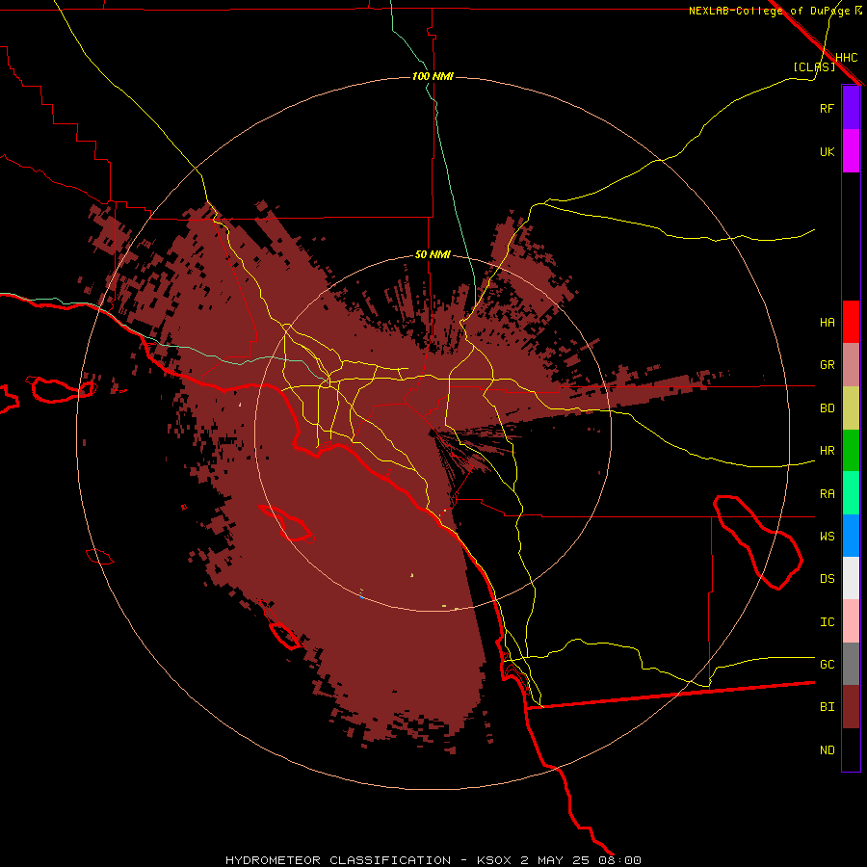Viewport: 867px width, 867px height.
Task: Click the red HA color swatch
Action: pyautogui.click(x=851, y=322)
